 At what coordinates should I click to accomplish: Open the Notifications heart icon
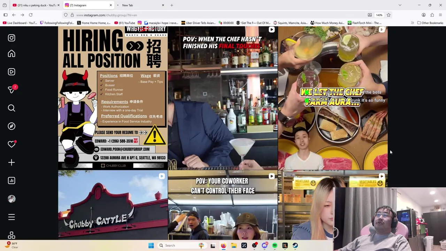tap(11, 144)
